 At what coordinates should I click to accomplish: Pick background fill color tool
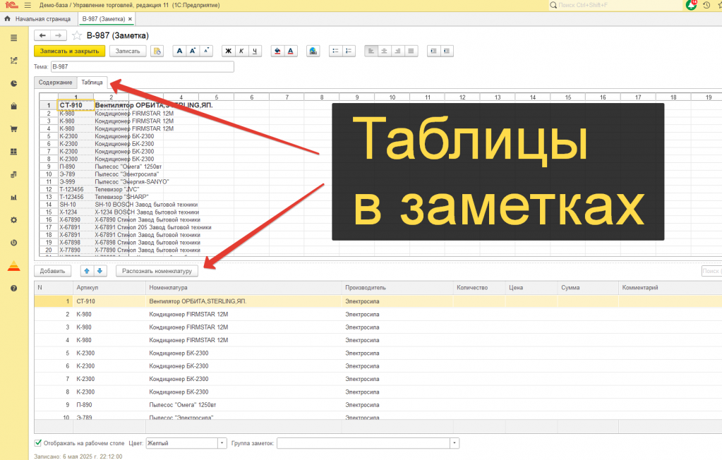277,51
